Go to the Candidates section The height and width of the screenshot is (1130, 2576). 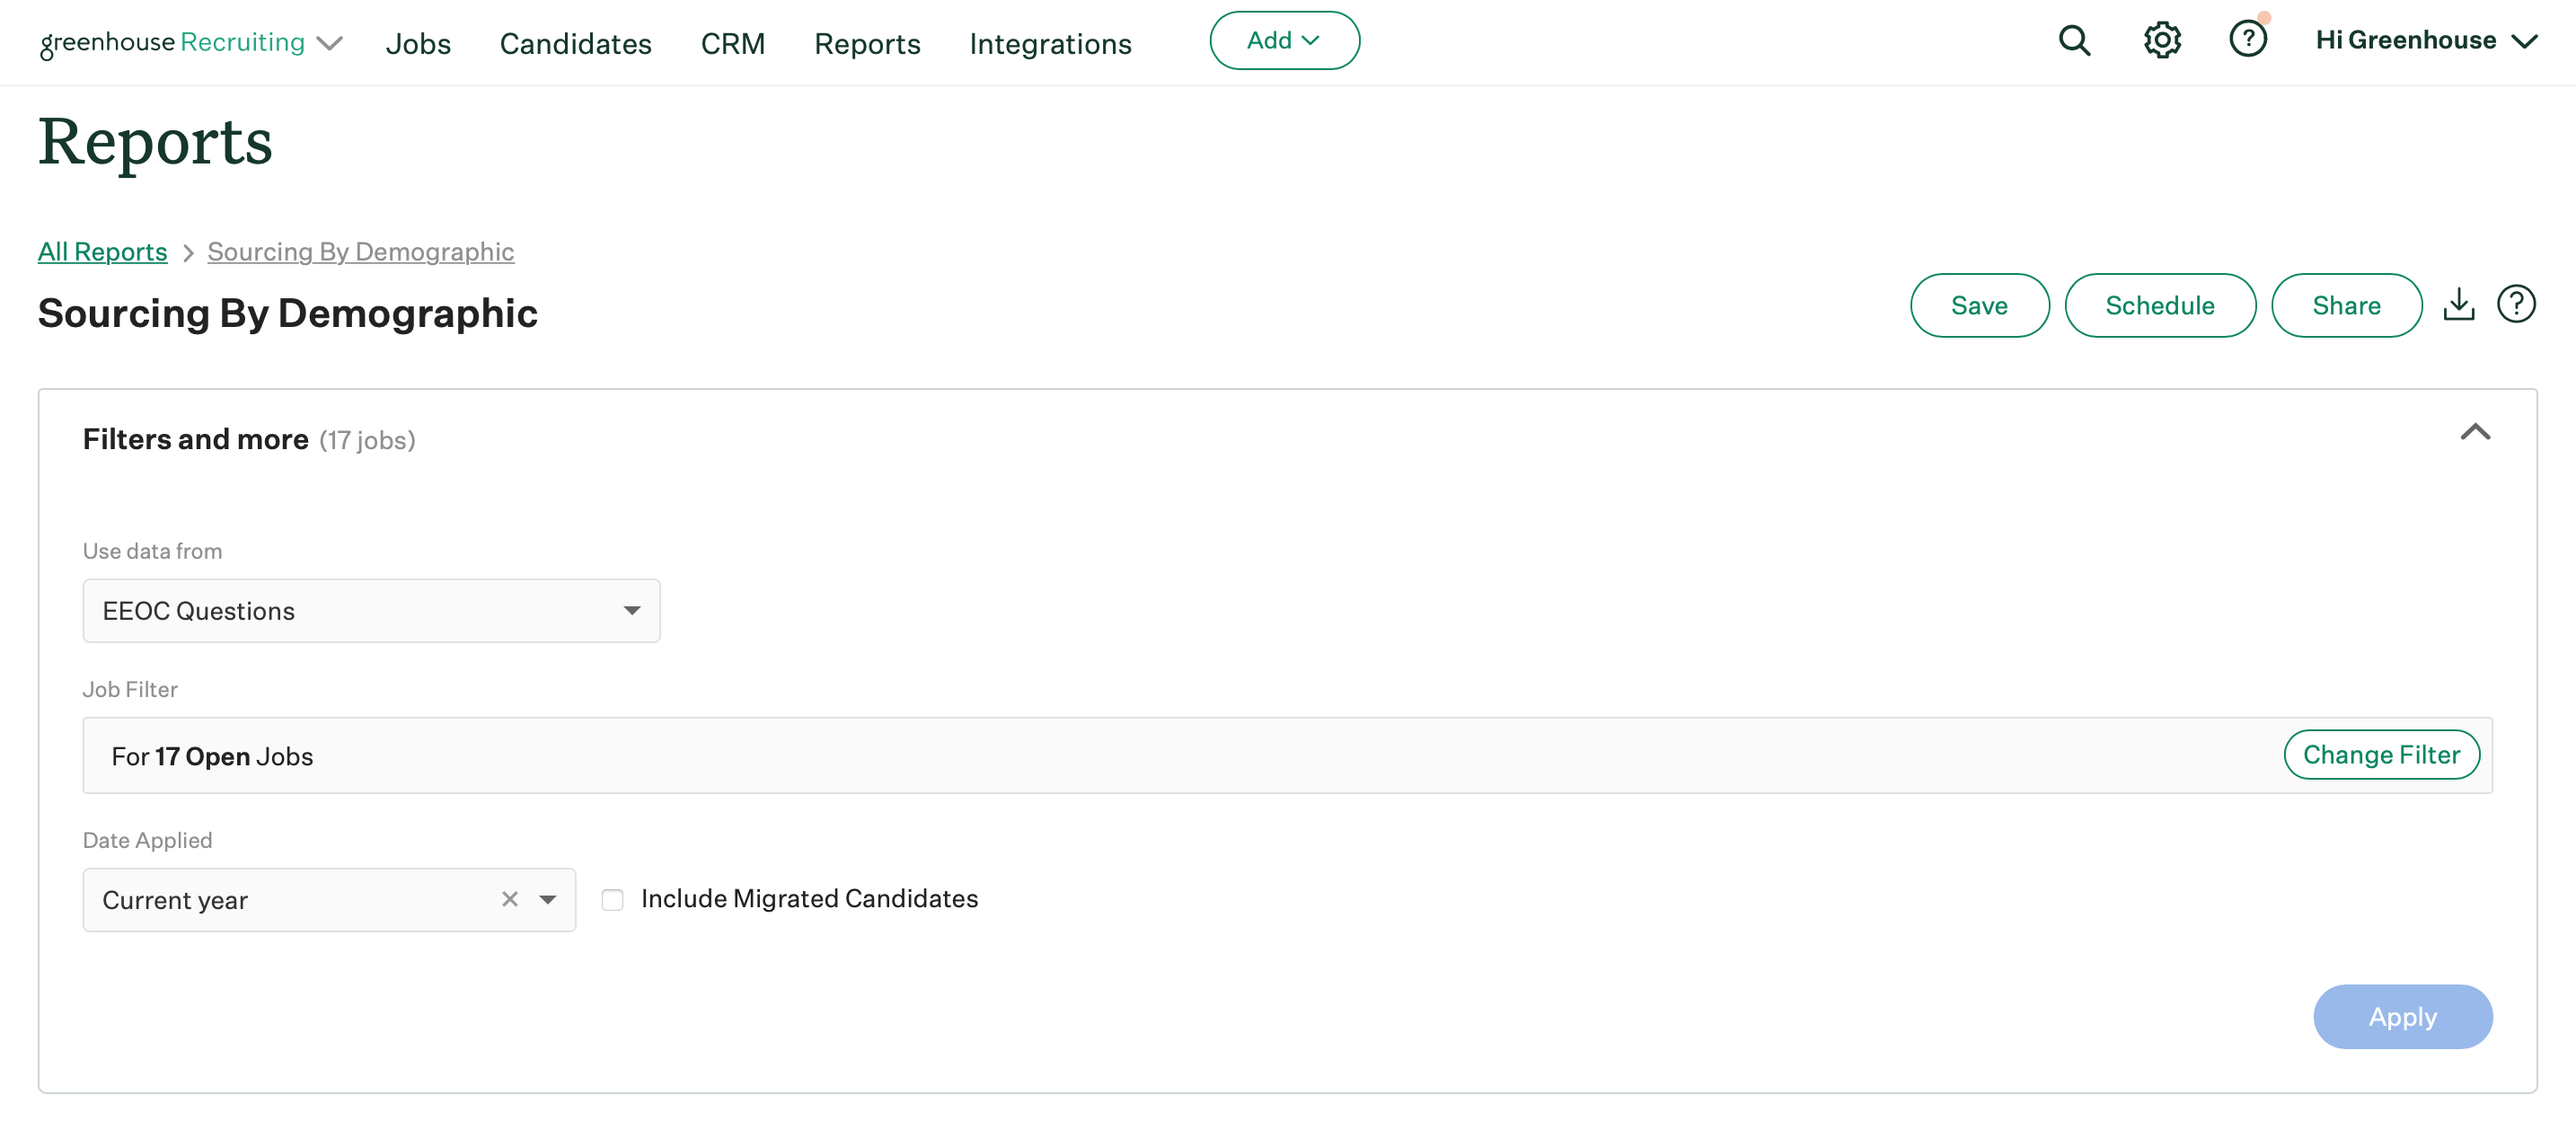tap(576, 43)
